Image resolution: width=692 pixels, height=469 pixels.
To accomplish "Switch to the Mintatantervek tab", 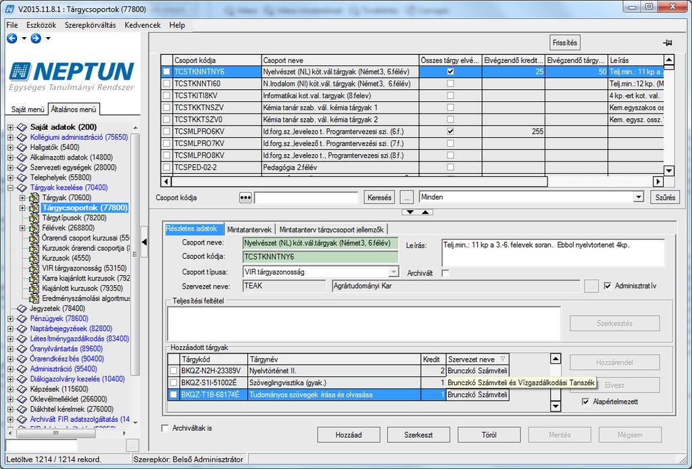I will click(249, 229).
